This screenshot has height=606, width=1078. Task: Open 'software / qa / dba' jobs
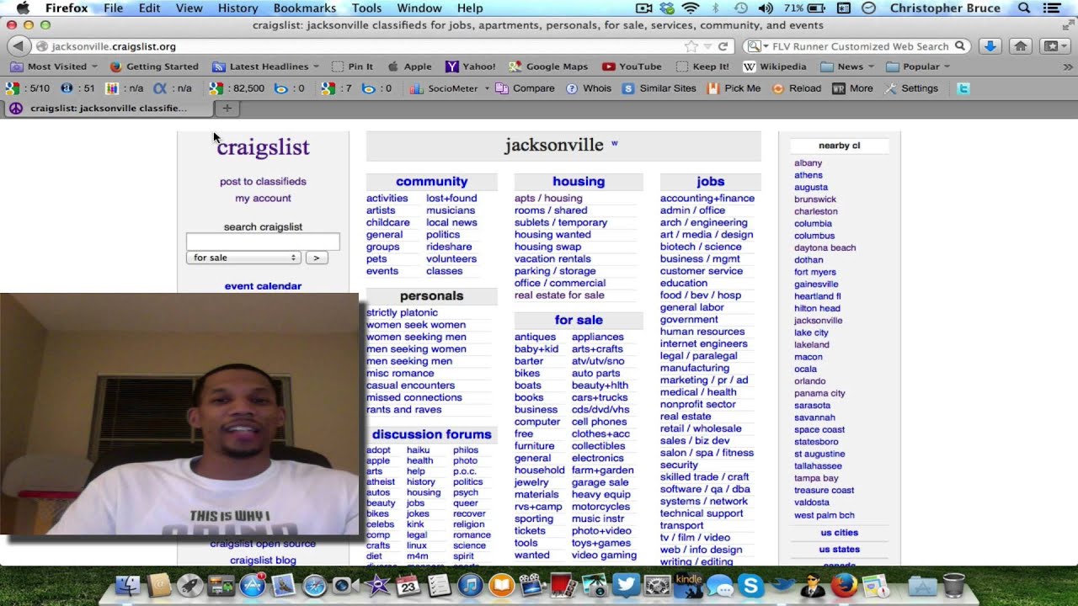coord(705,489)
